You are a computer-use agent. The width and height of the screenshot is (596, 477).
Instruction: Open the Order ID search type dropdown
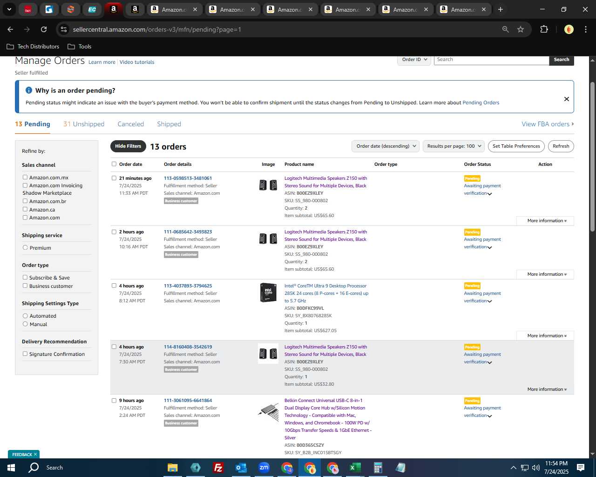click(414, 60)
